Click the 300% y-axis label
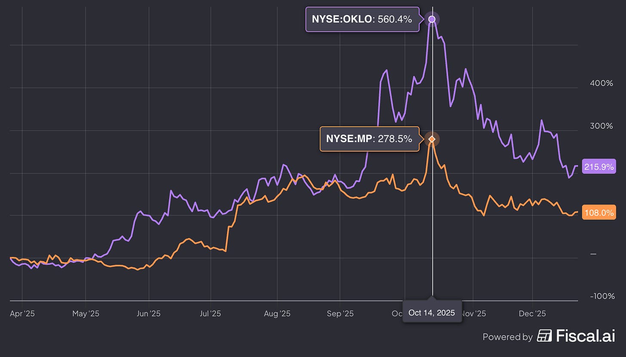The height and width of the screenshot is (357, 626). [601, 126]
